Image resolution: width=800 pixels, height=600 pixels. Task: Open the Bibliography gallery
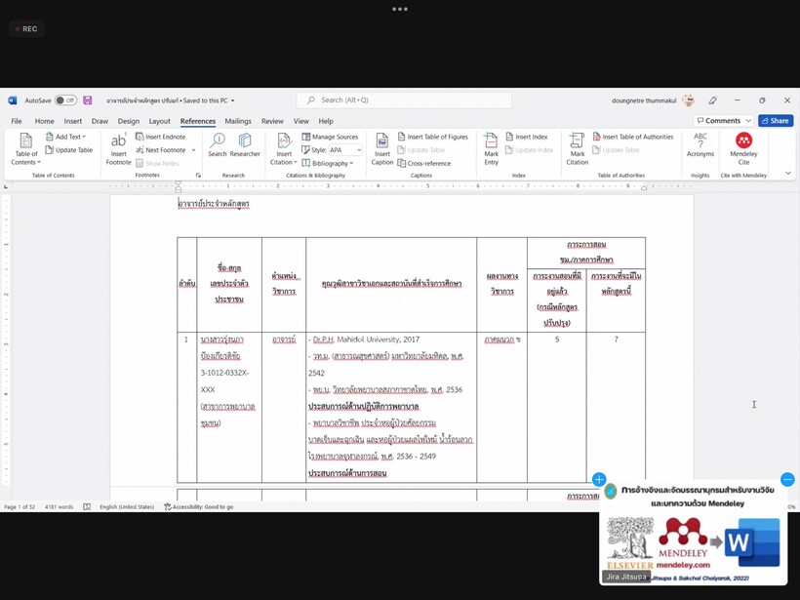tap(327, 163)
